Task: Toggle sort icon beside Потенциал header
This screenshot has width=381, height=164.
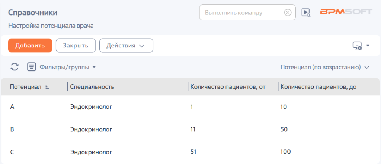Action: coord(47,87)
